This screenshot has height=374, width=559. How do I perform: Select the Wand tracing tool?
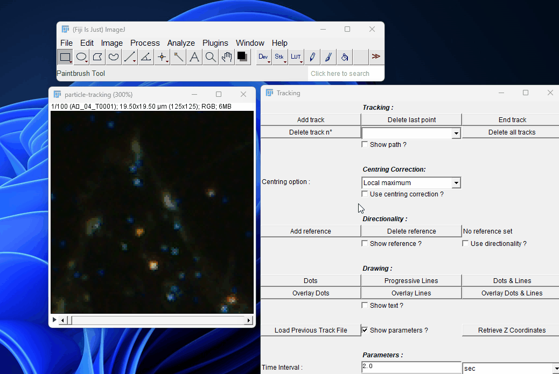[x=178, y=57]
